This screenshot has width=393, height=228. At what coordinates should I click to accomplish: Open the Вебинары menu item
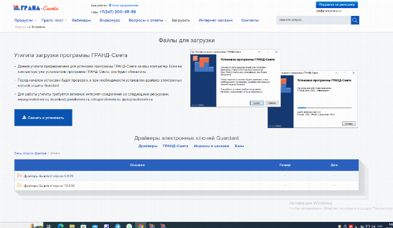click(82, 20)
